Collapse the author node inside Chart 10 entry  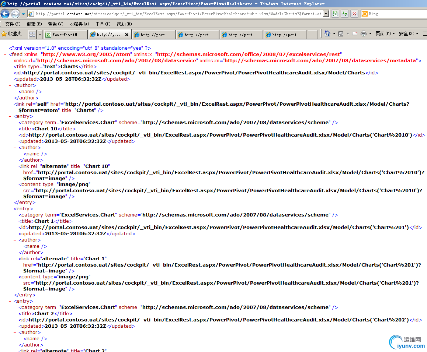(15, 148)
